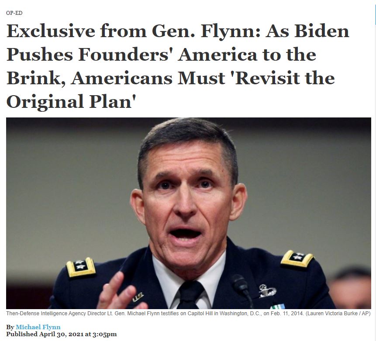Click the '3:05pm' publish time
This screenshot has height=341, width=376.
(x=104, y=334)
